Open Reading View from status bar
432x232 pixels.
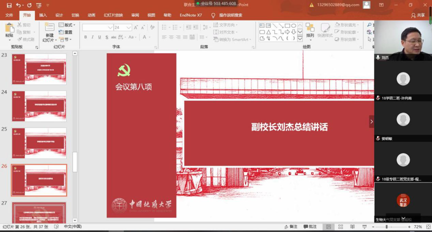tap(352, 227)
